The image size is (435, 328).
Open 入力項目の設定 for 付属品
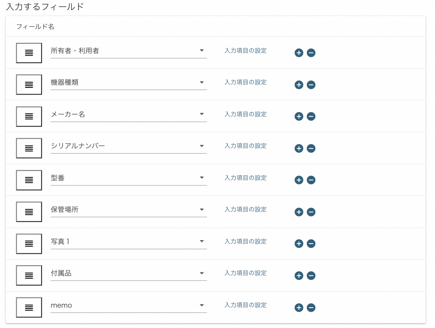245,273
